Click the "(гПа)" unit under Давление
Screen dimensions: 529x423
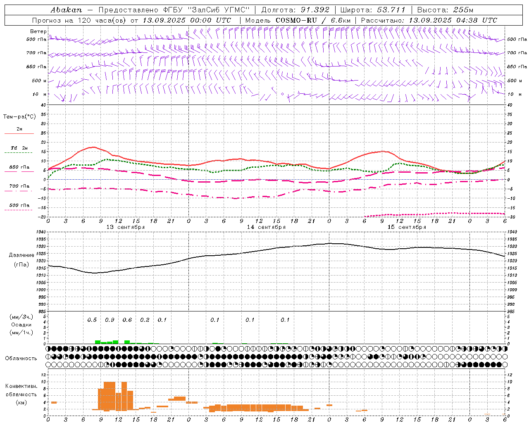21,264
